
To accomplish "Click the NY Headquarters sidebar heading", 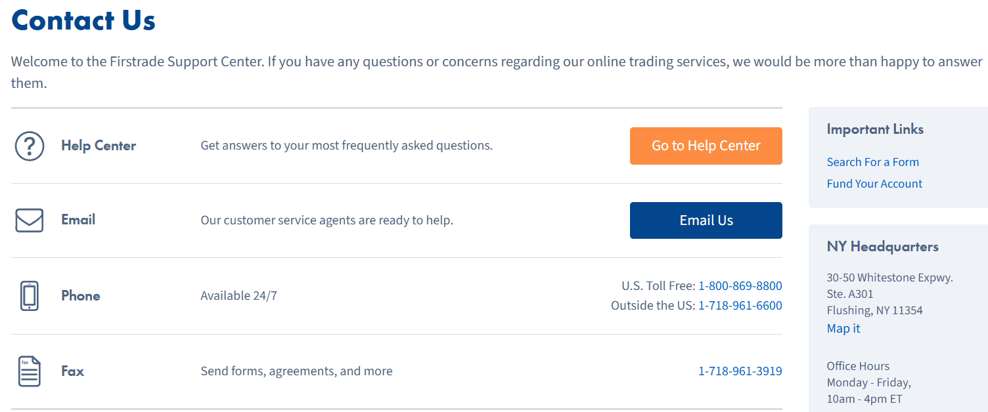I will pyautogui.click(x=882, y=247).
